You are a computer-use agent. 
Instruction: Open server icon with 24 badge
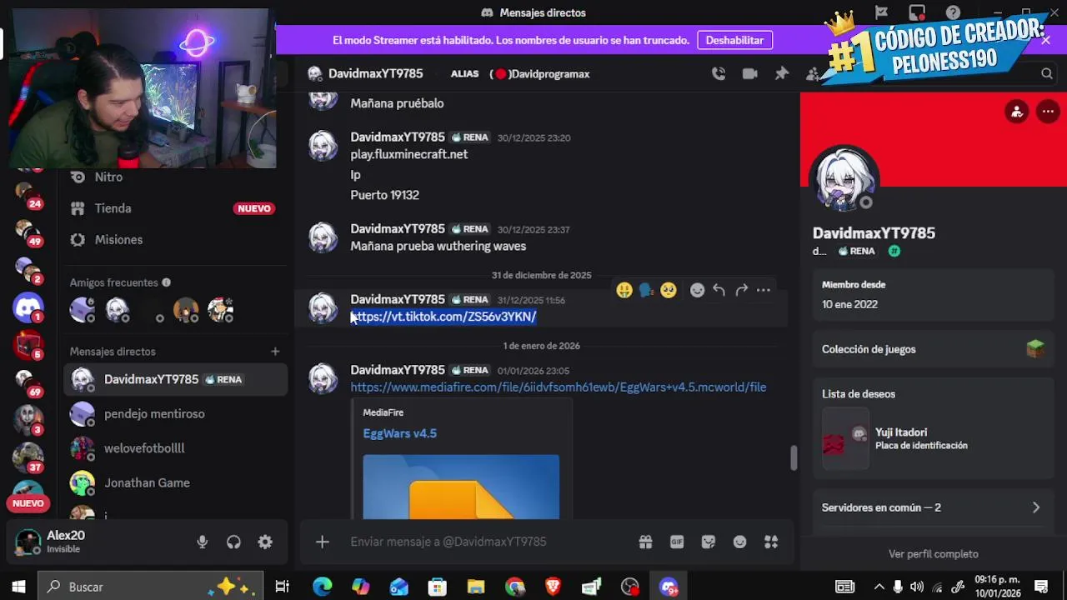(28, 193)
